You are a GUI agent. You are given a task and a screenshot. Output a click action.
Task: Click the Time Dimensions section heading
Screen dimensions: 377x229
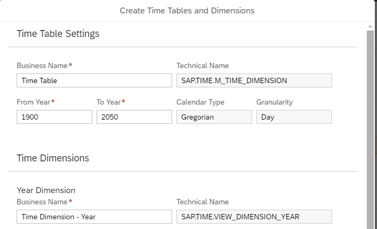pyautogui.click(x=53, y=158)
